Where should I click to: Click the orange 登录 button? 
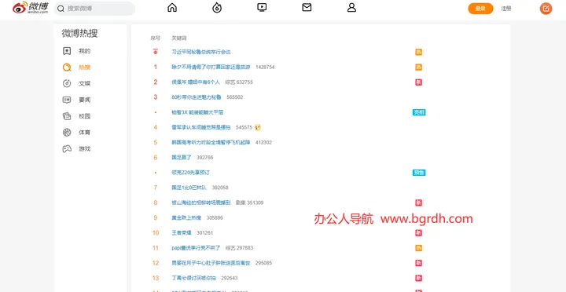tap(480, 9)
